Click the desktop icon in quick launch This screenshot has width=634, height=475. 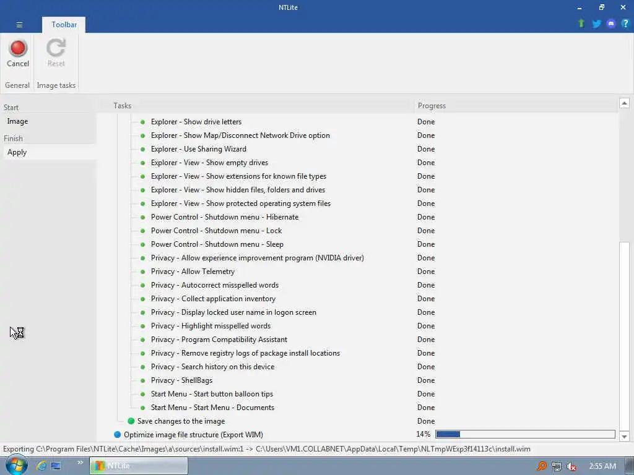(x=56, y=466)
